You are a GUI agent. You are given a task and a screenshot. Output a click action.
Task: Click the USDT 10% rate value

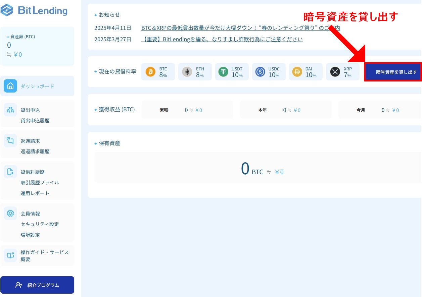(x=237, y=75)
